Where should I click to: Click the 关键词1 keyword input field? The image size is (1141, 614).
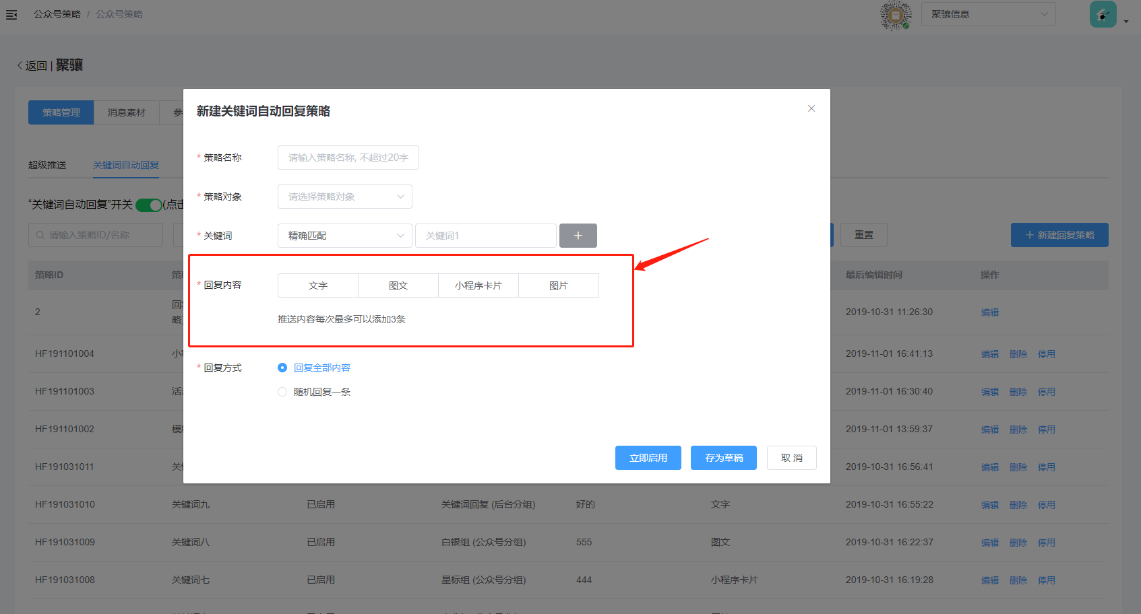tap(485, 236)
